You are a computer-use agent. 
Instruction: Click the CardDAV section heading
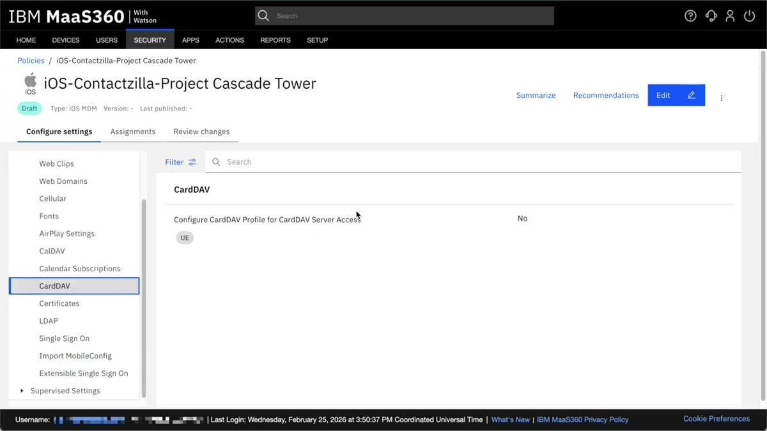coord(192,190)
